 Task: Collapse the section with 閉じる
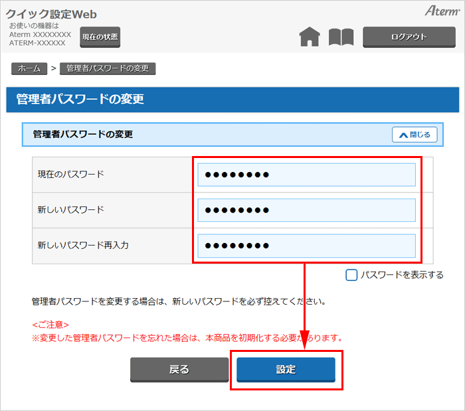coord(415,135)
